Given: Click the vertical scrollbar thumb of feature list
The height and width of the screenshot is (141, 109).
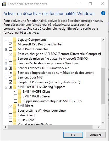Looking at the screenshot, I should pos(103,86).
